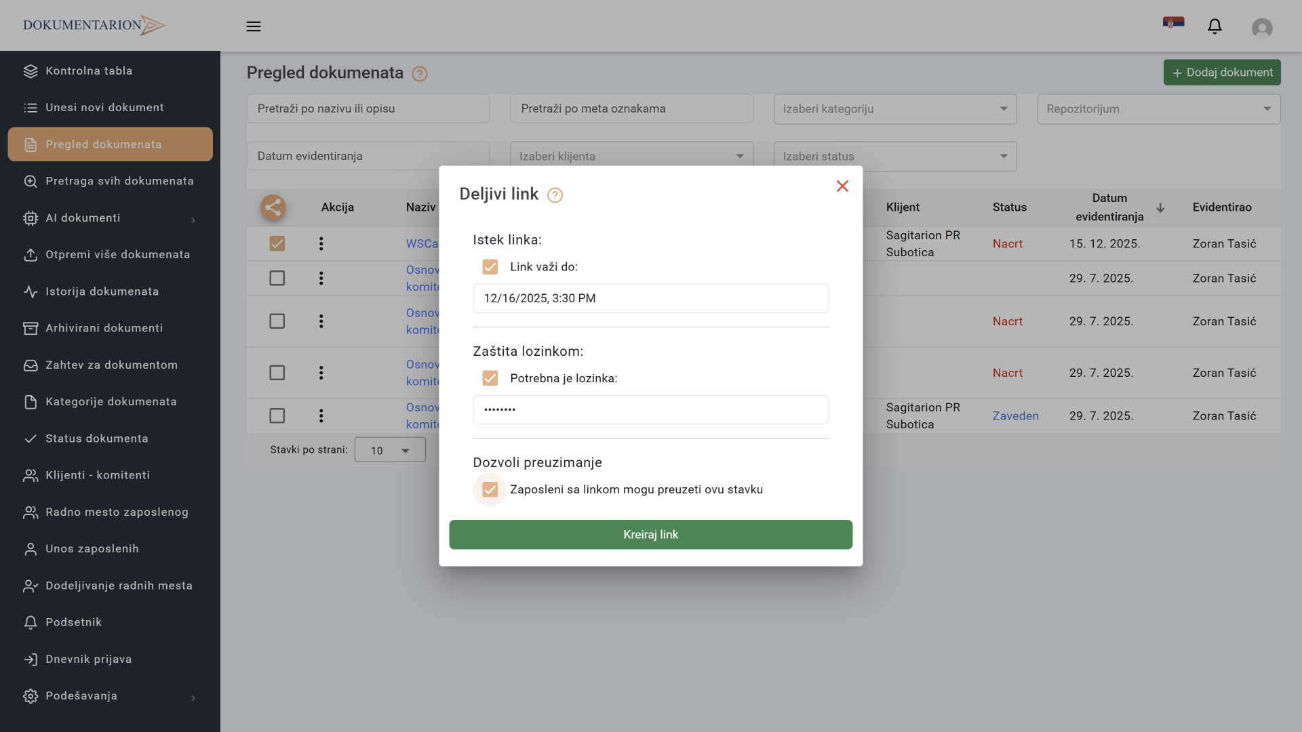Viewport: 1302px width, 732px height.
Task: Open the 'Stavki po strani' dropdown
Action: click(x=390, y=450)
